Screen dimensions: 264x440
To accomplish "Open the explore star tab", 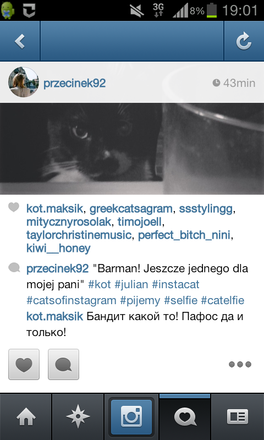I will [78, 417].
